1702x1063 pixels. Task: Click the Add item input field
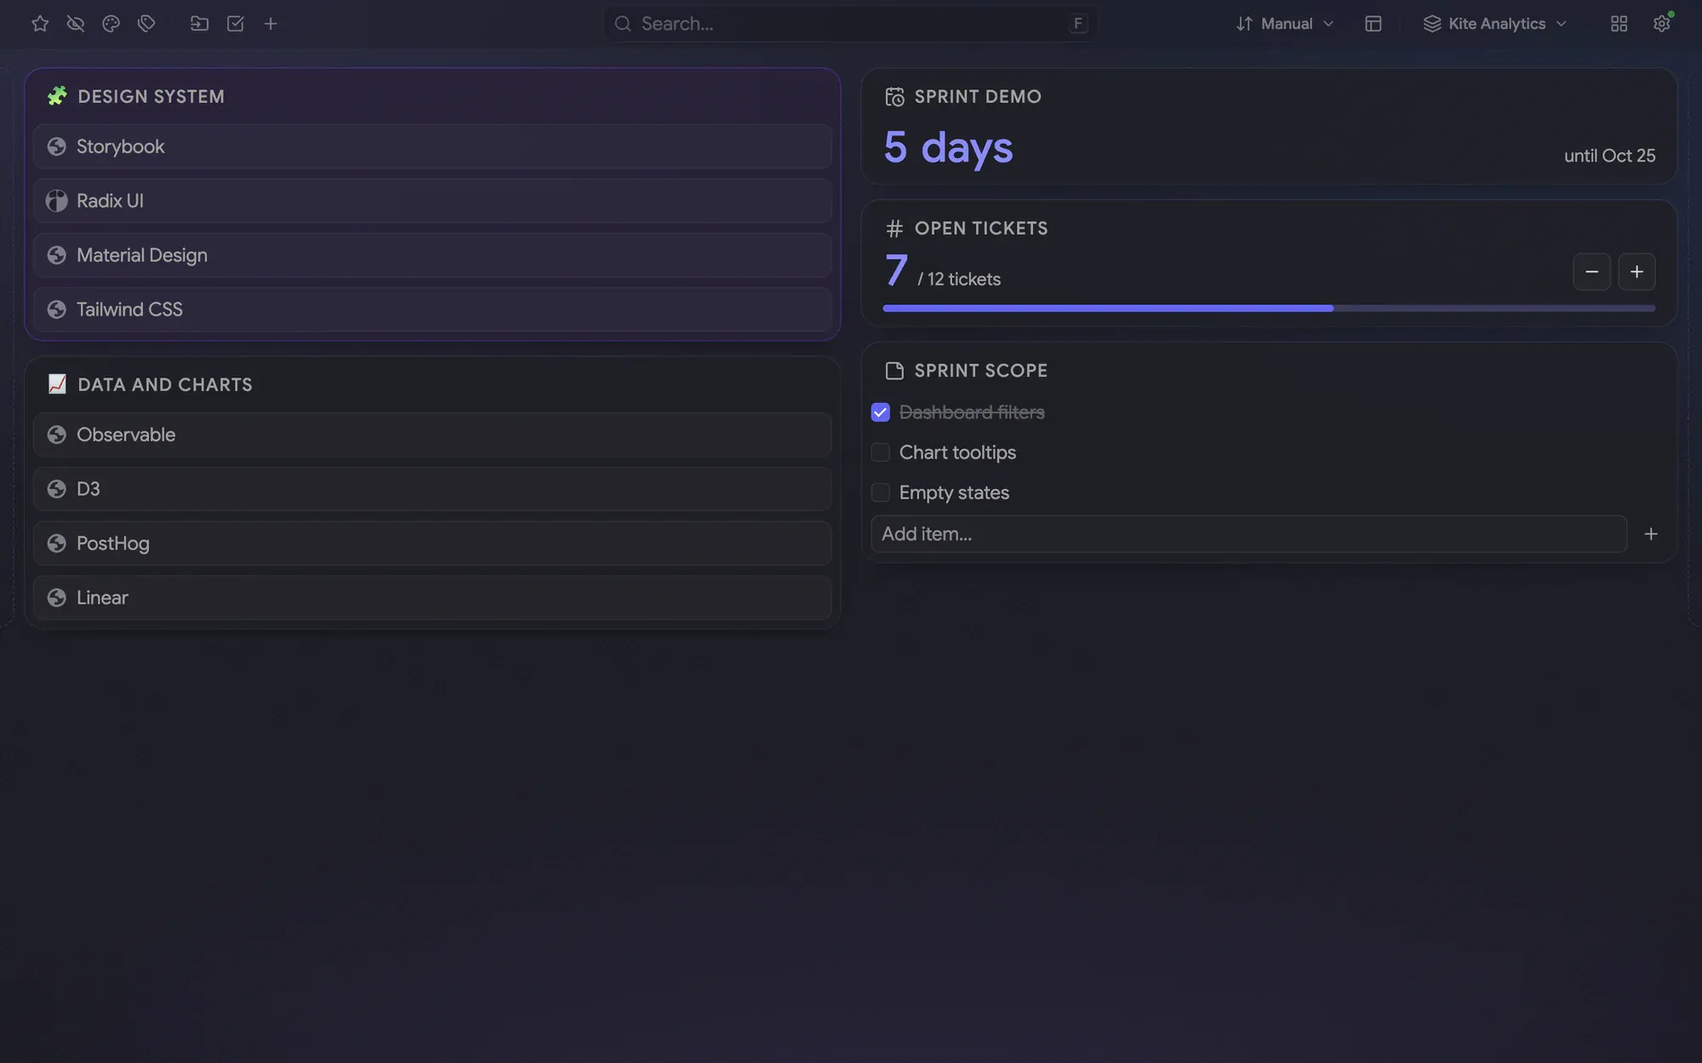pyautogui.click(x=1248, y=534)
